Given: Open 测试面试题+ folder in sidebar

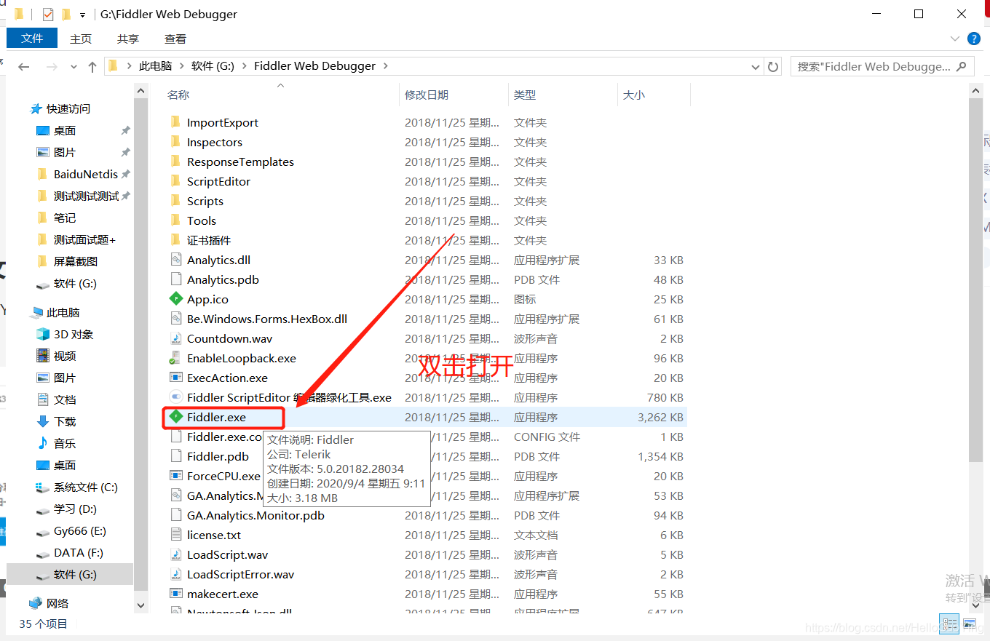Looking at the screenshot, I should tap(84, 239).
